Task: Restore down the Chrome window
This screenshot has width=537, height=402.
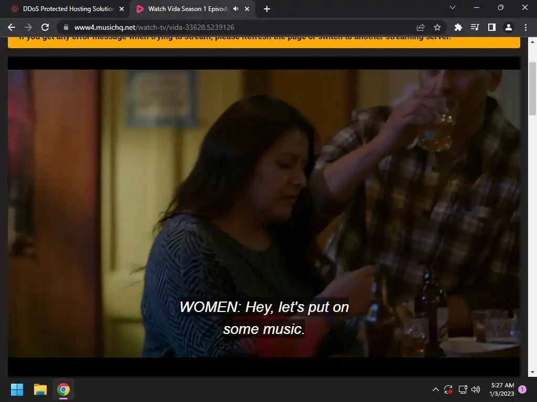Action: [x=501, y=7]
